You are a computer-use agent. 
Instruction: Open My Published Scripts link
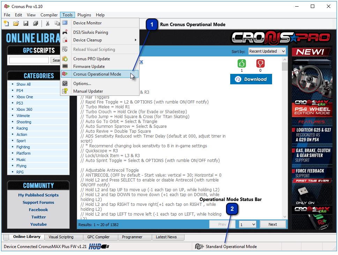(x=38, y=195)
